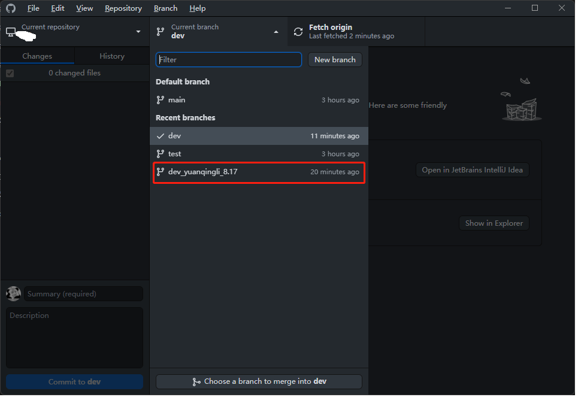581x400 pixels.
Task: Click the computer icon beside Current repository
Action: tap(11, 32)
